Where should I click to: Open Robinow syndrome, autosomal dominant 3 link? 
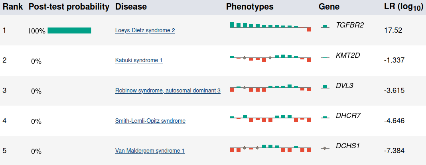[168, 90]
